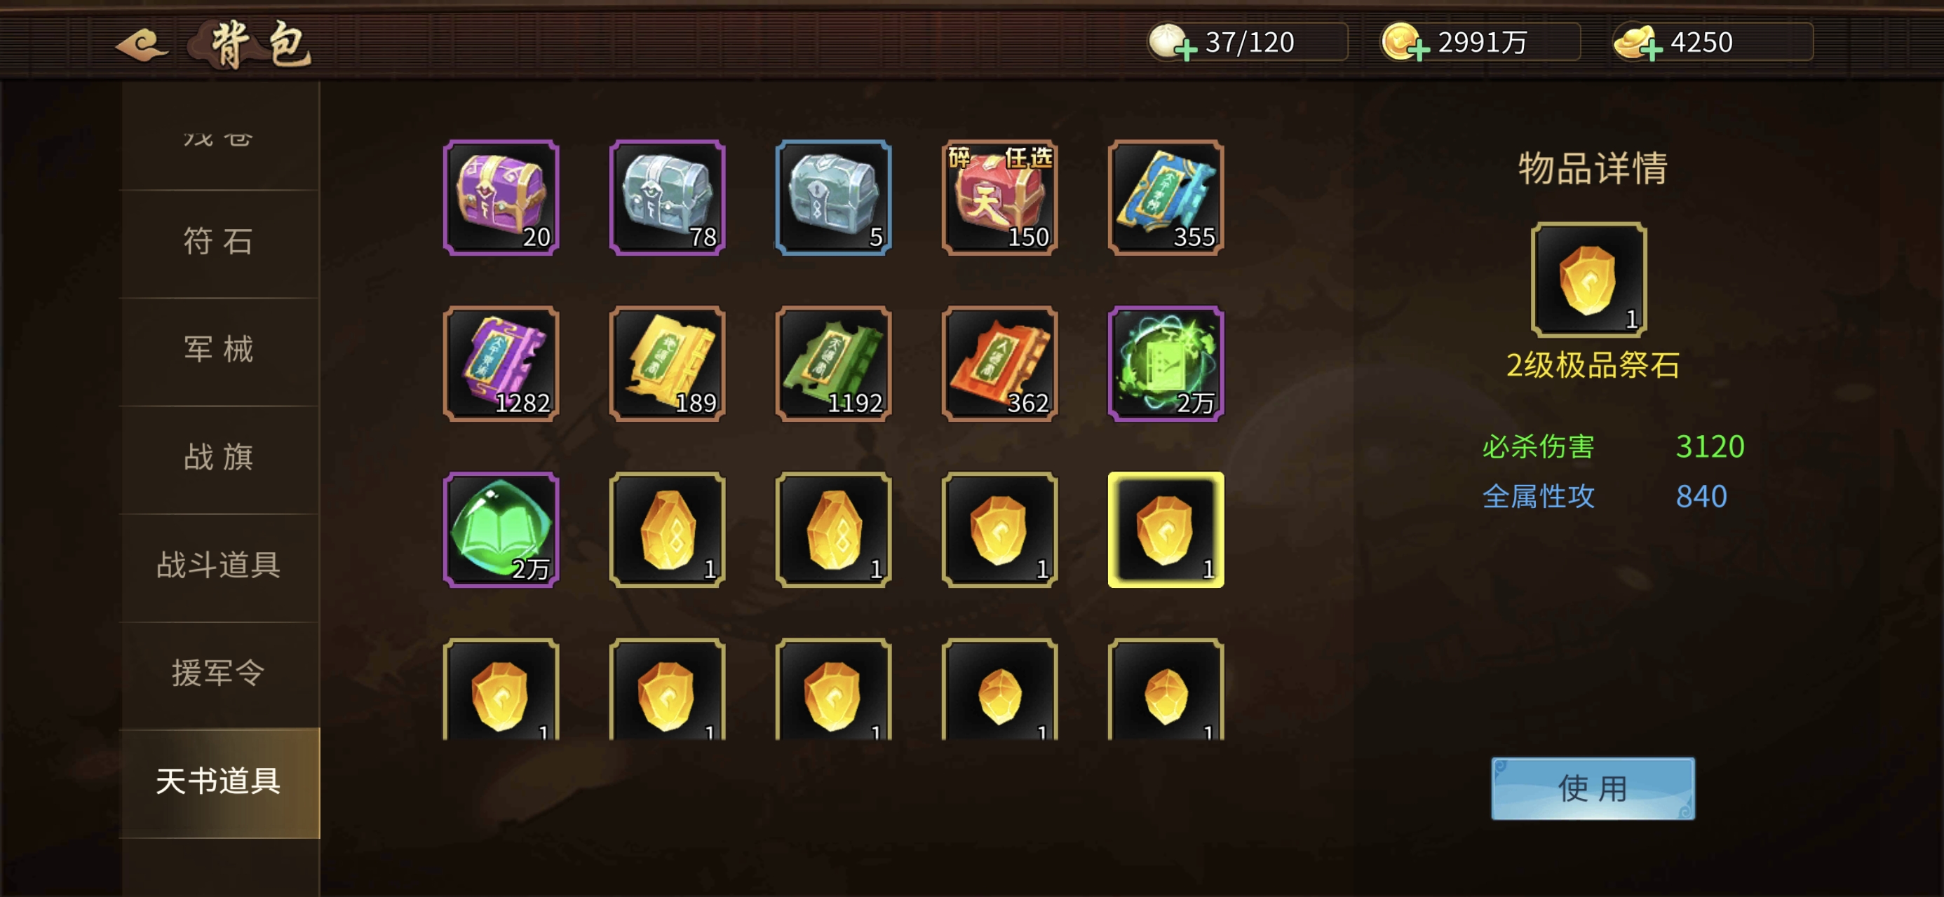
Task: Select the green gem book item 2万
Action: pos(501,530)
